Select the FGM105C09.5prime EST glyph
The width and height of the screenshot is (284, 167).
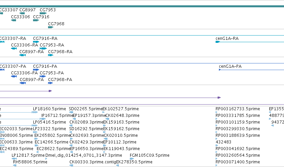[132, 159]
